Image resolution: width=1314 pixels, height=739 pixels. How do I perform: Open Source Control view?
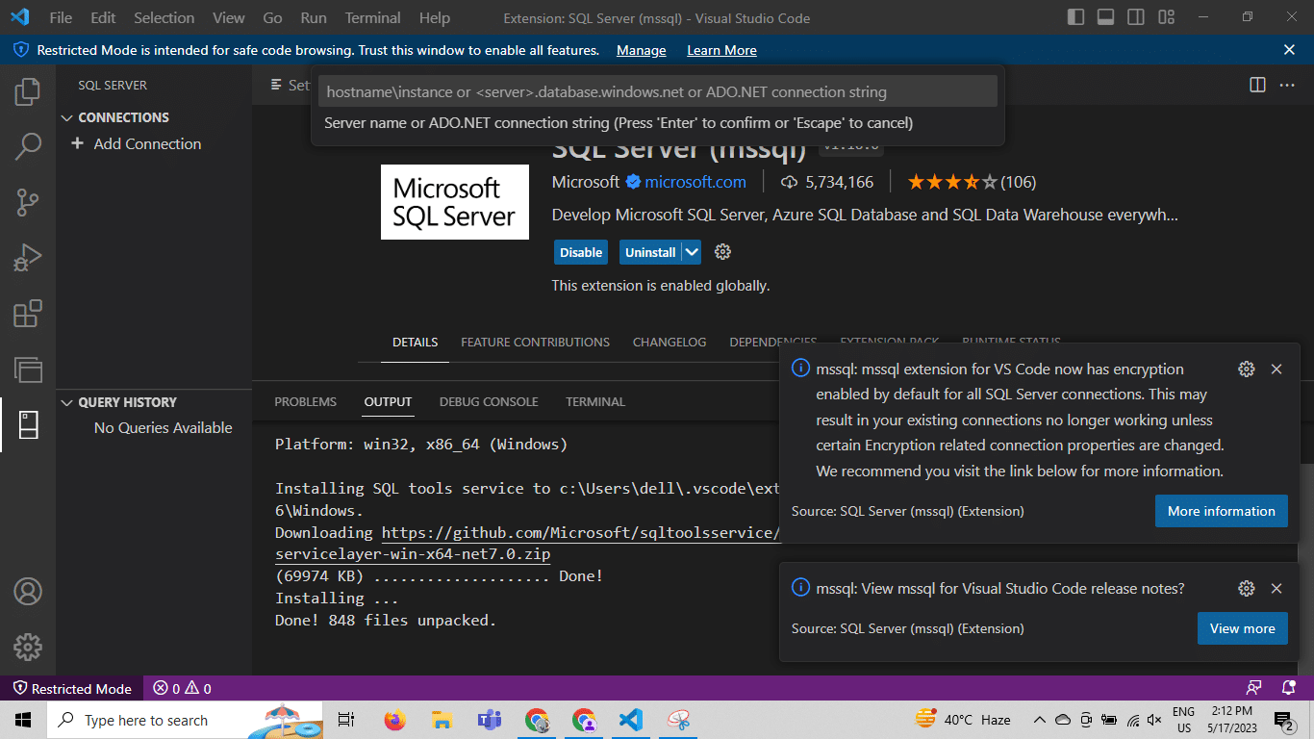click(28, 202)
